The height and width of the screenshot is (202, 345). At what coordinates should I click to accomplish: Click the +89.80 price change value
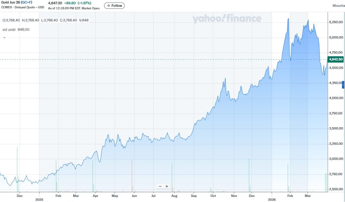click(x=70, y=3)
